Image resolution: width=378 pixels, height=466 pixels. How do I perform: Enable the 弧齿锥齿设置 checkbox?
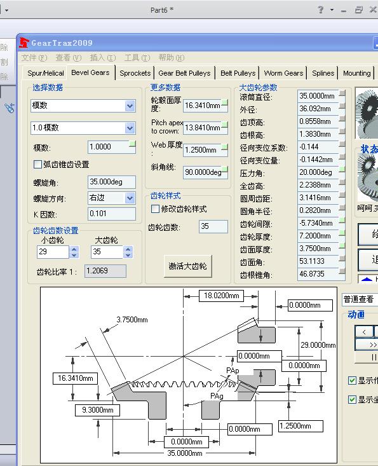pyautogui.click(x=37, y=165)
